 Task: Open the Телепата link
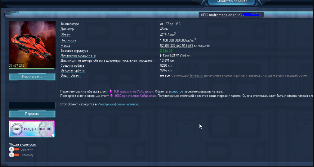coord(196,76)
